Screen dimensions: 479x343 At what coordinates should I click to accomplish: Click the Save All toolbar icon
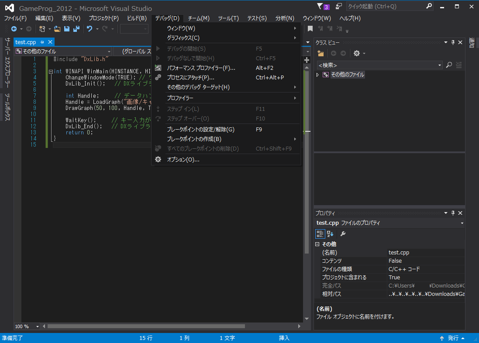[76, 29]
